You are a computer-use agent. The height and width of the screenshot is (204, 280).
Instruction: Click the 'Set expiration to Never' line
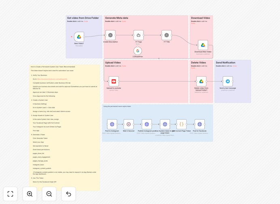(40, 146)
